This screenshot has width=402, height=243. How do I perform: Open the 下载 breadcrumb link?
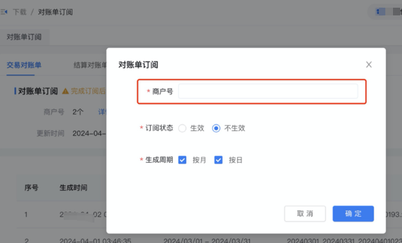[20, 12]
